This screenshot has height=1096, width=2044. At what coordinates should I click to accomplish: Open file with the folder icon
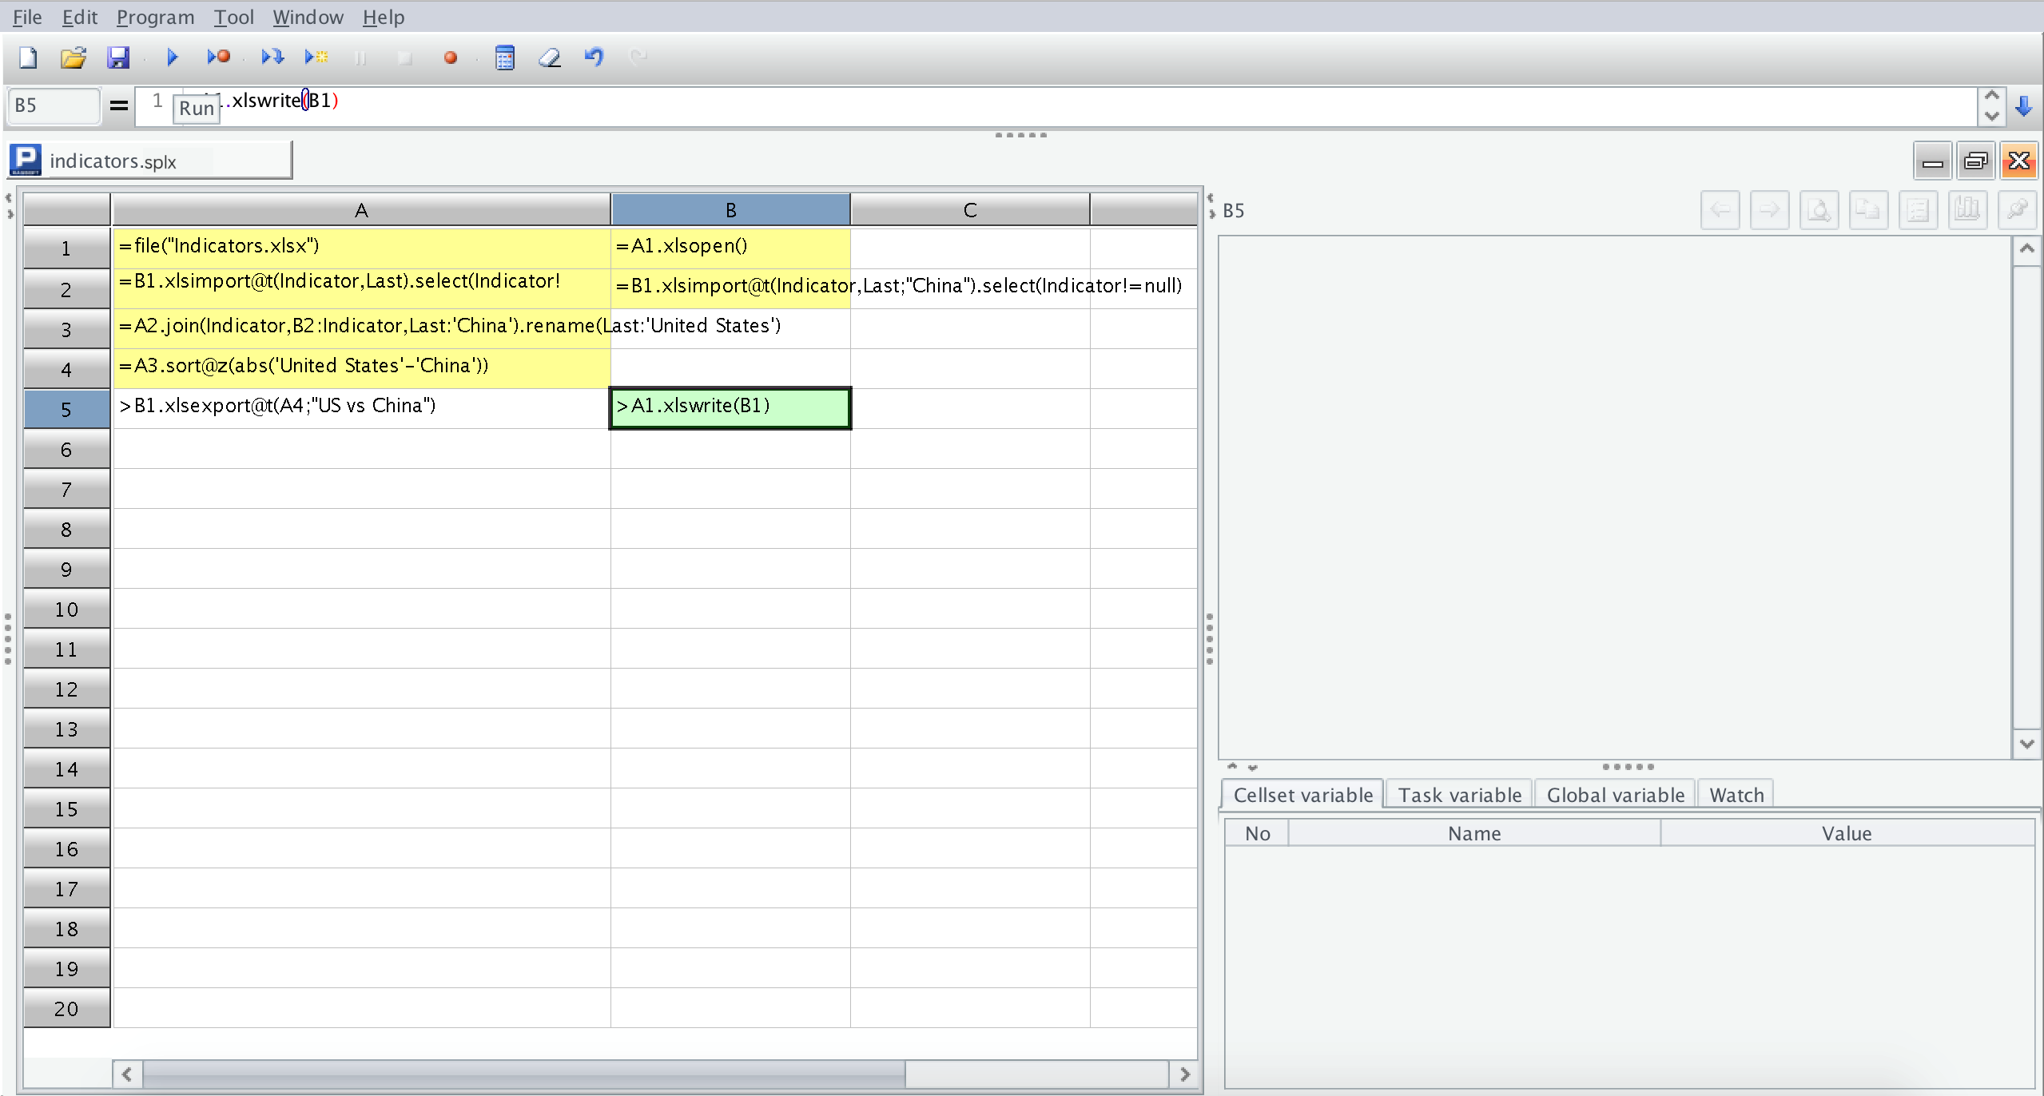(73, 57)
